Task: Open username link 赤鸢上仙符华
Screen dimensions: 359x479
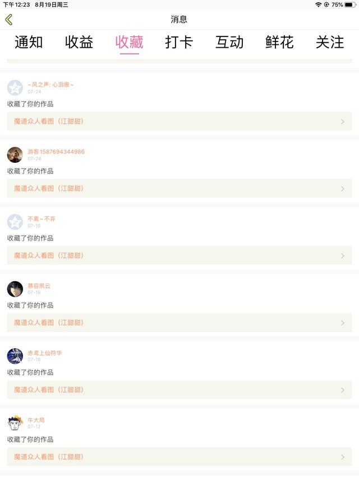Action: pyautogui.click(x=44, y=353)
